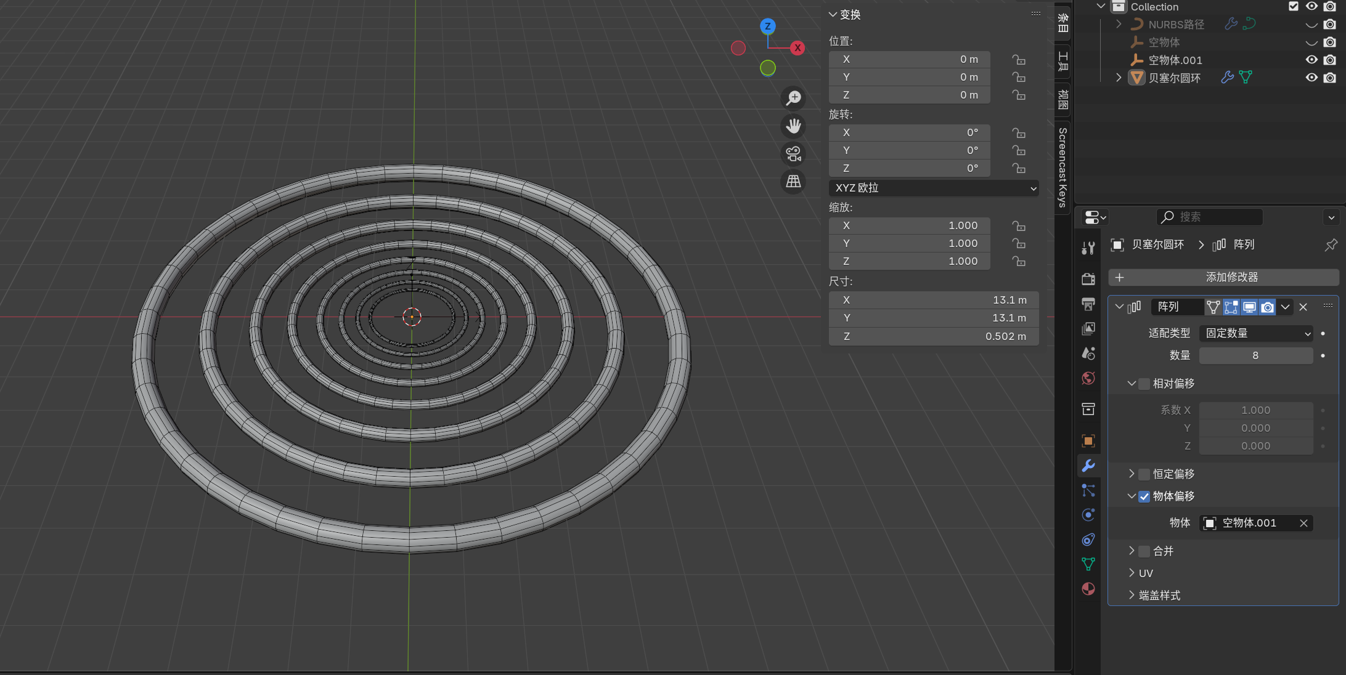Hide 空物体.001 with the eye icon

click(x=1311, y=60)
